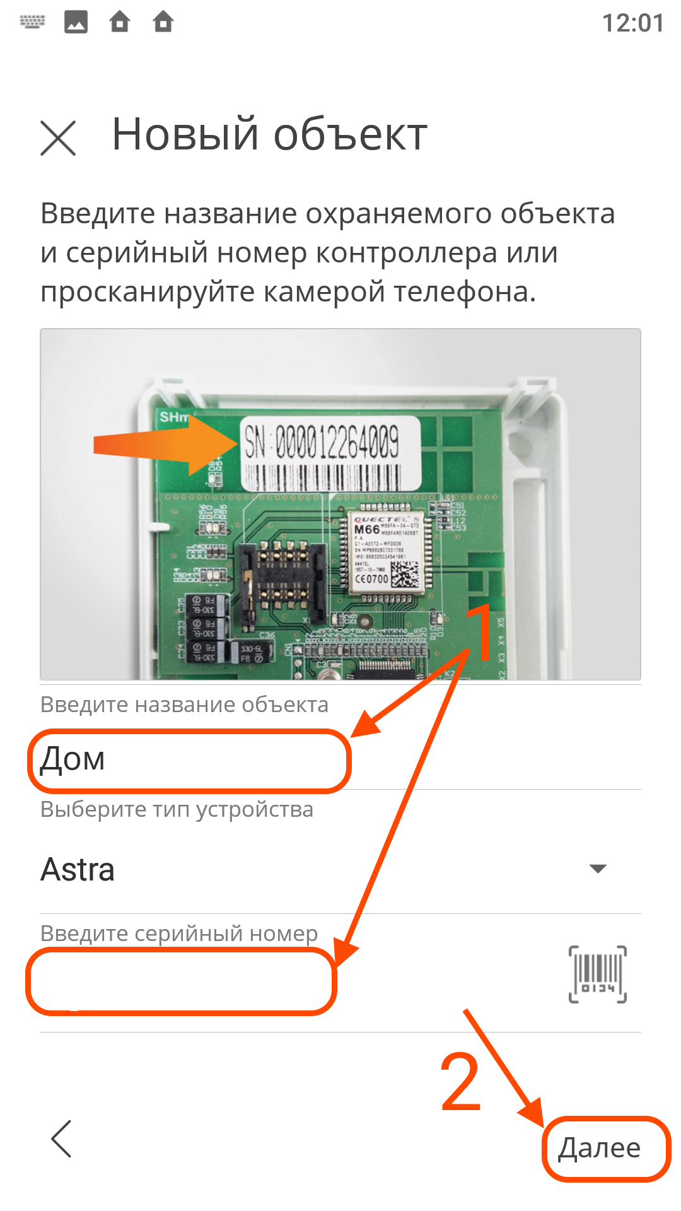Tap the Введите название объекта label
The height and width of the screenshot is (1211, 681).
click(184, 705)
